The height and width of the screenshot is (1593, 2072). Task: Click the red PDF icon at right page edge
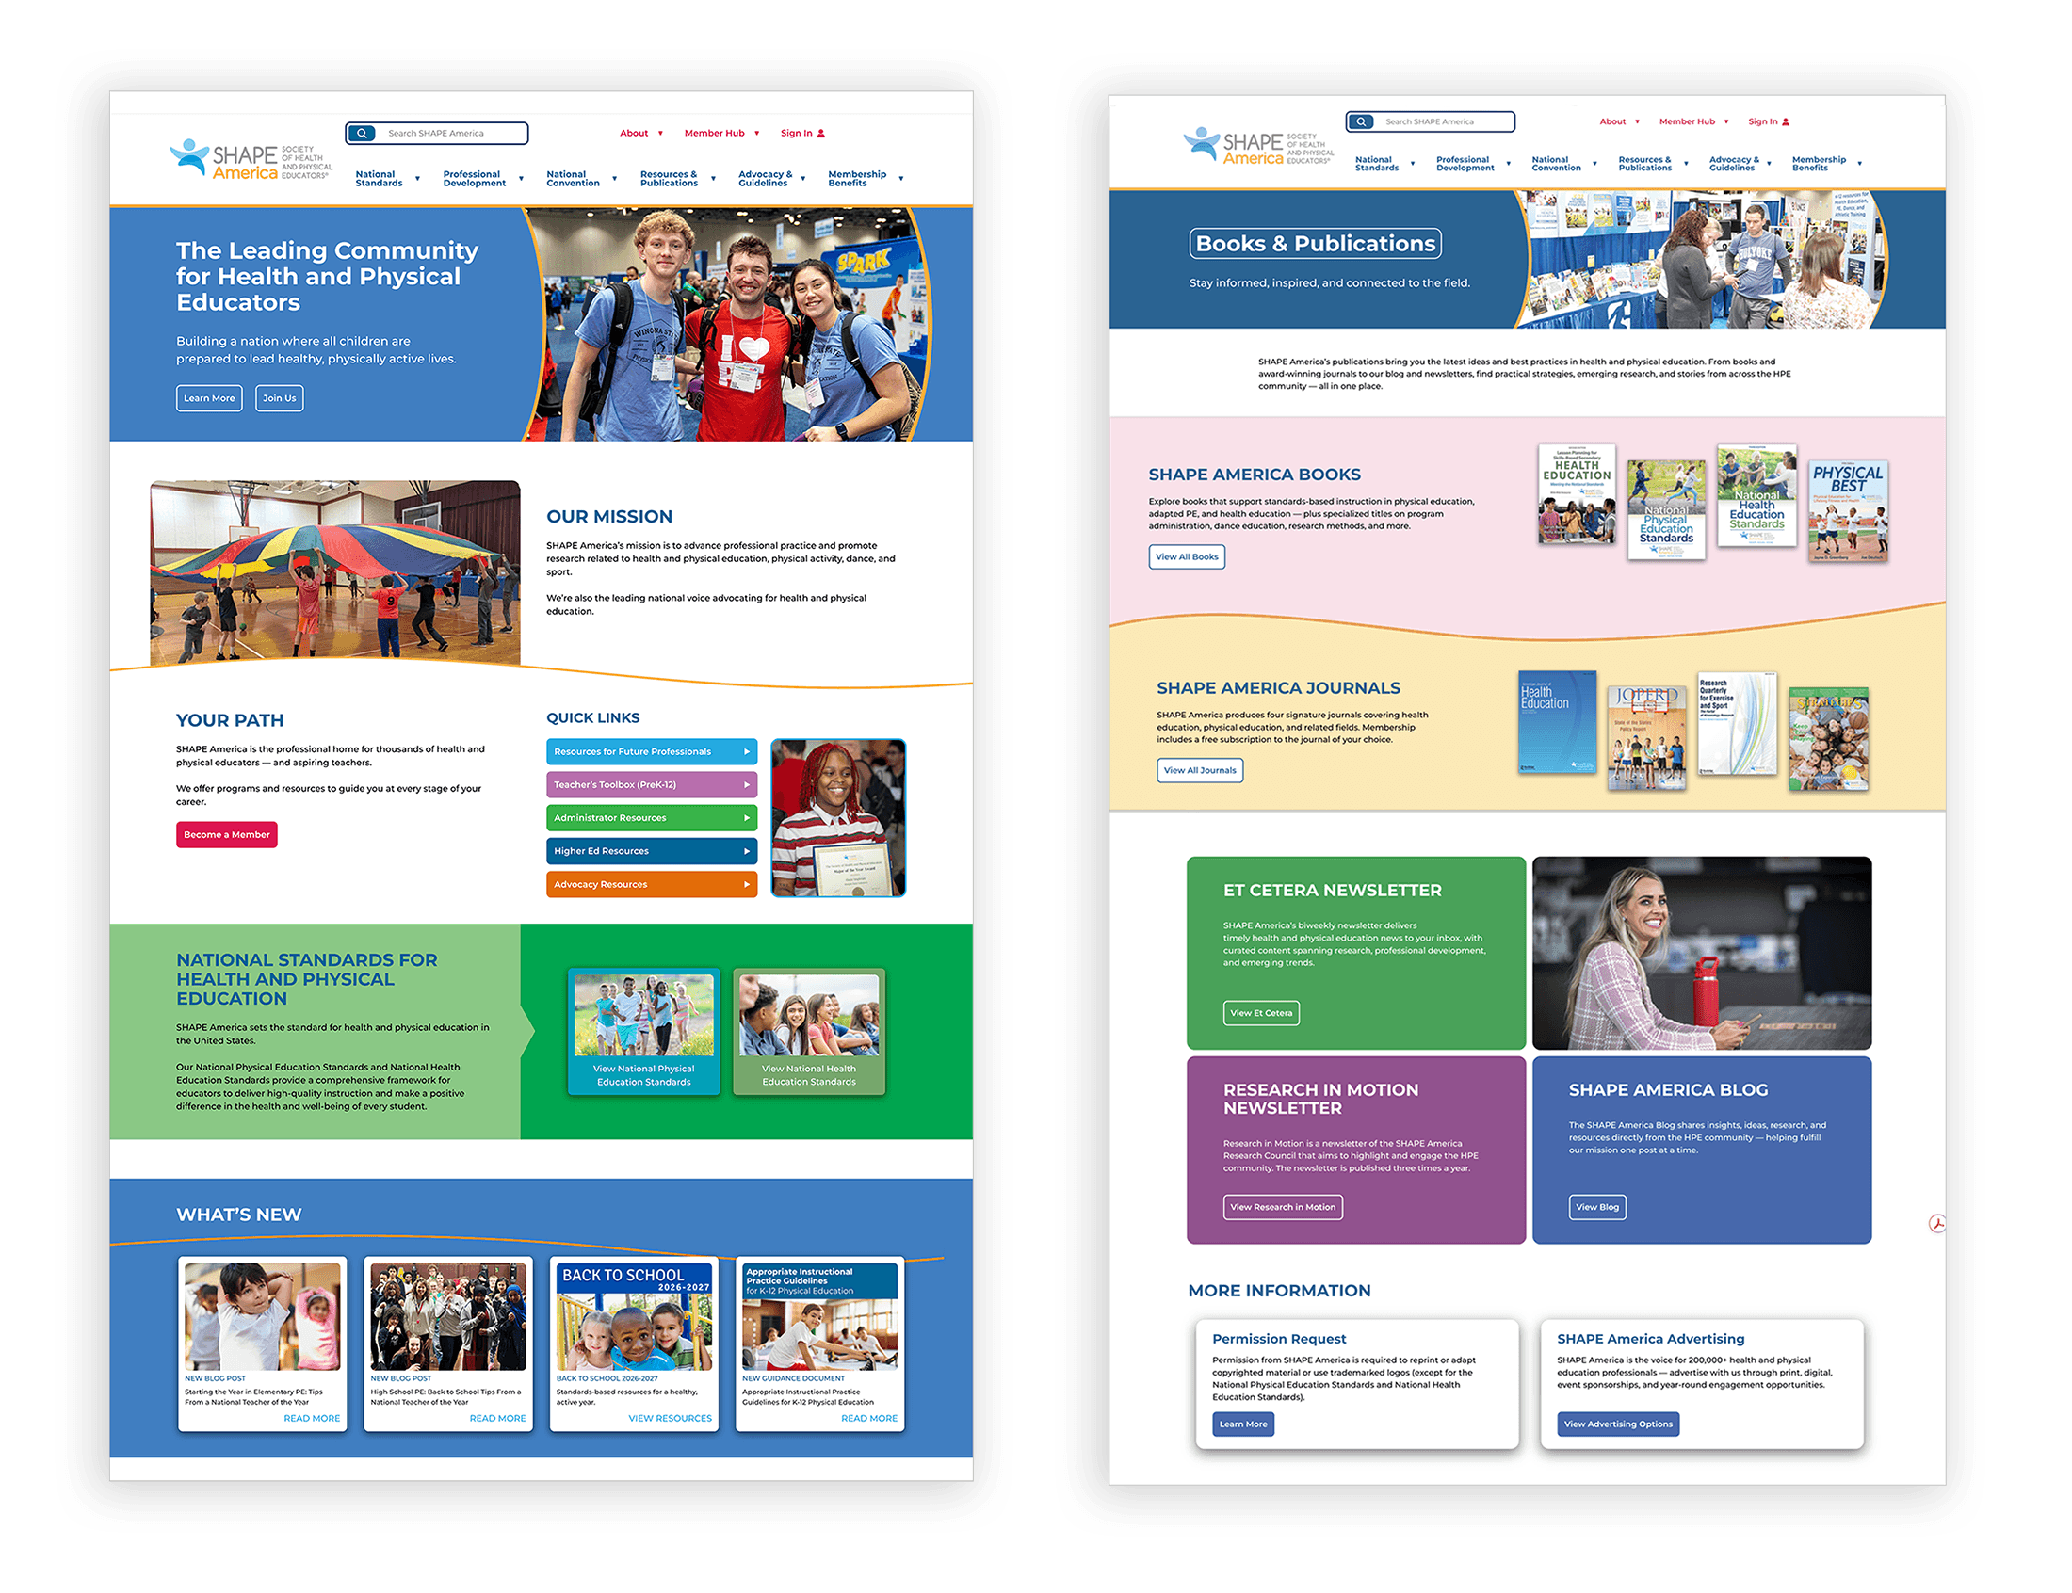(1936, 1223)
